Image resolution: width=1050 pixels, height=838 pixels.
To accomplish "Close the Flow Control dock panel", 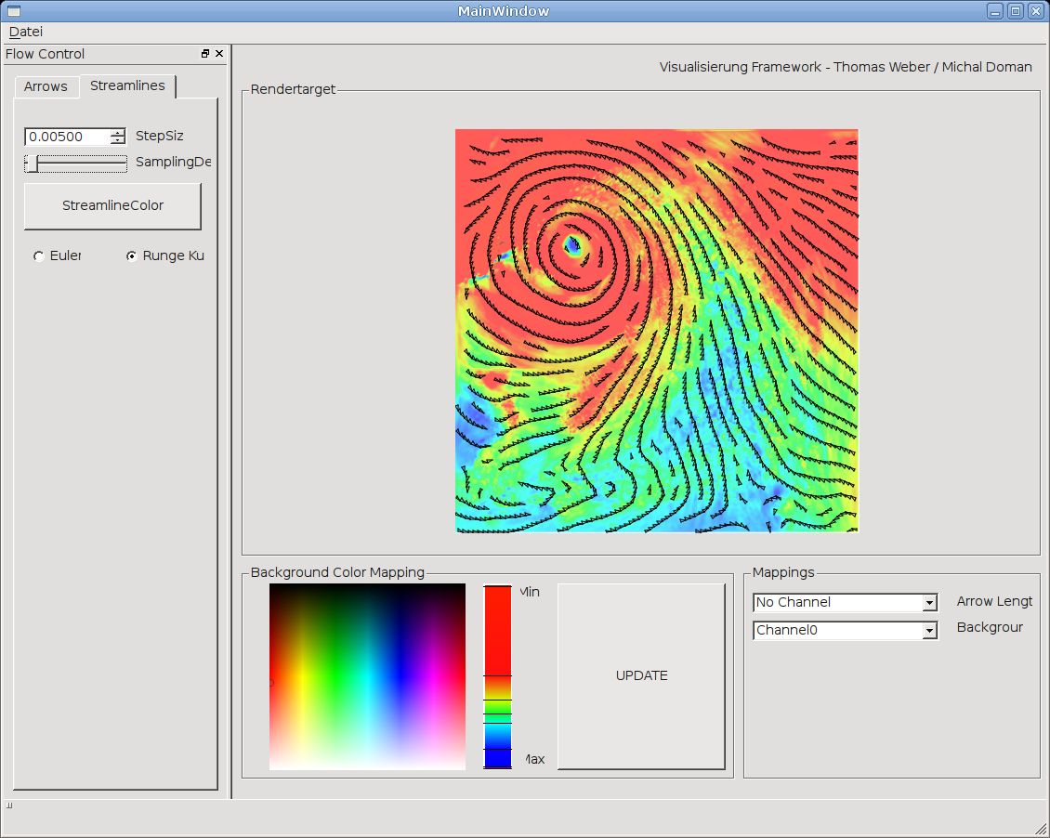I will [x=219, y=54].
